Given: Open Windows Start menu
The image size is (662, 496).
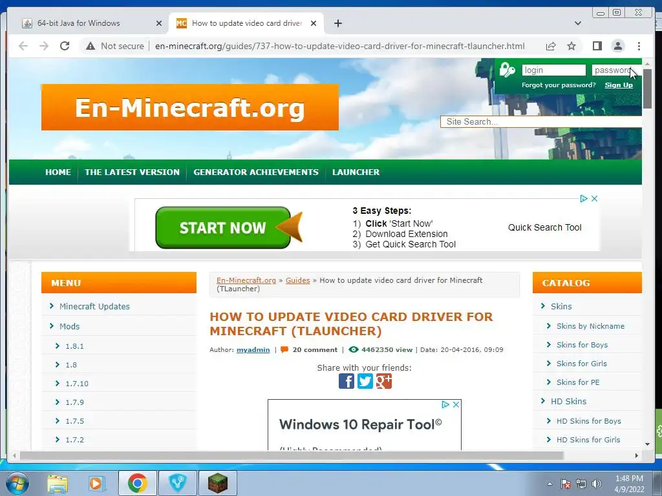Looking at the screenshot, I should 17,483.
